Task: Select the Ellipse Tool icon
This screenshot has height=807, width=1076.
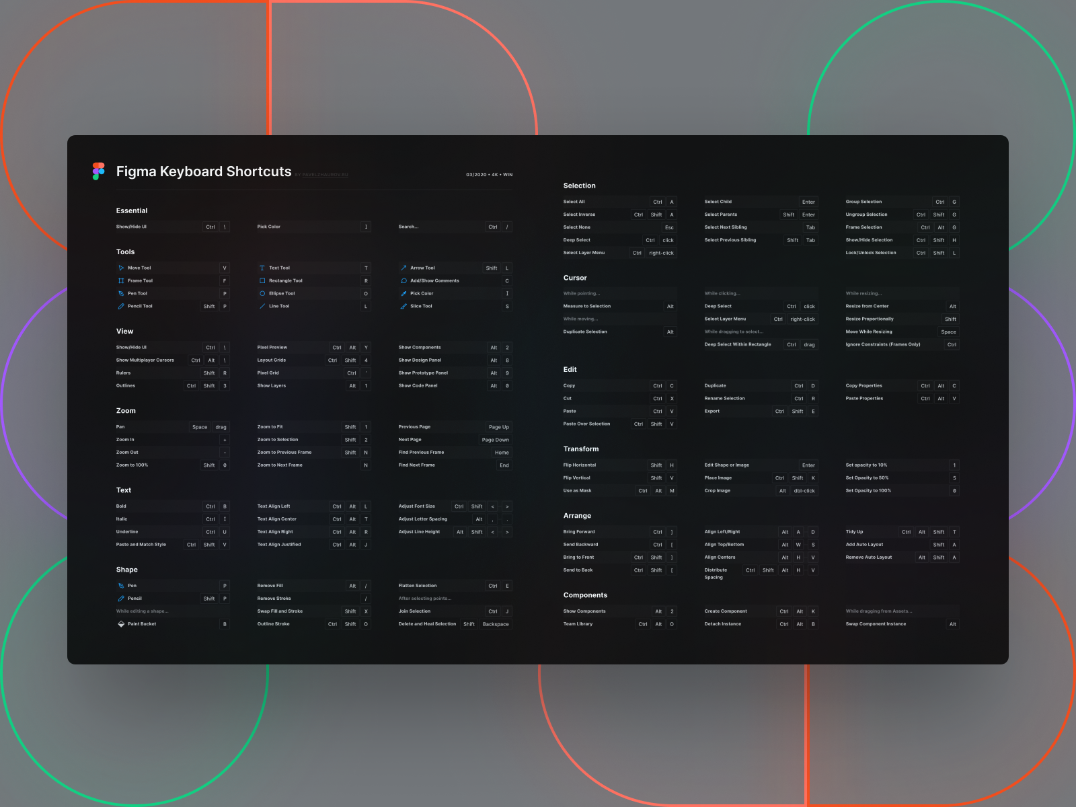Action: 262,293
